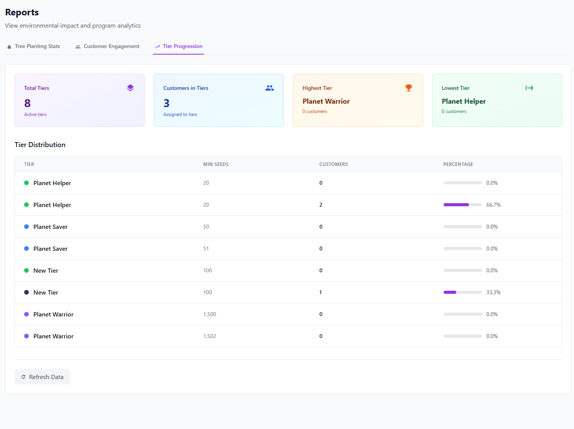Viewport: 574px width, 429px height.
Task: Switch to the Customer Engagement tab
Action: [111, 46]
